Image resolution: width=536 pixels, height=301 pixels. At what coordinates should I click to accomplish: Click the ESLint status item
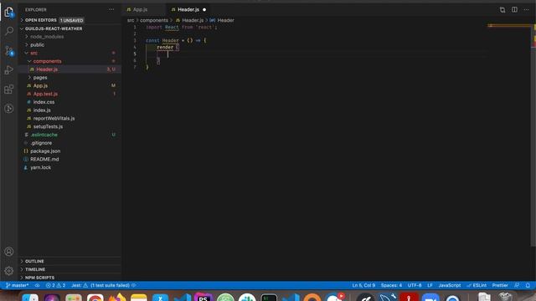[477, 285]
